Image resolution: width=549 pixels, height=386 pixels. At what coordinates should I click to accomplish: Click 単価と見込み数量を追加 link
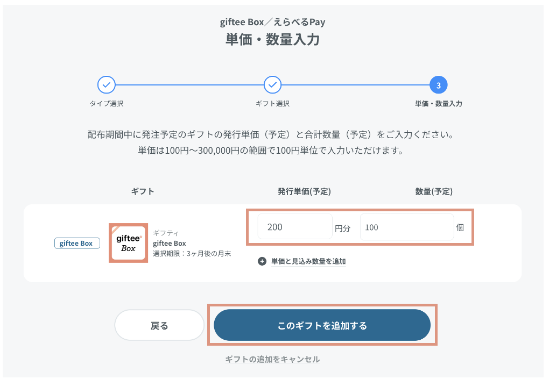[x=308, y=261]
